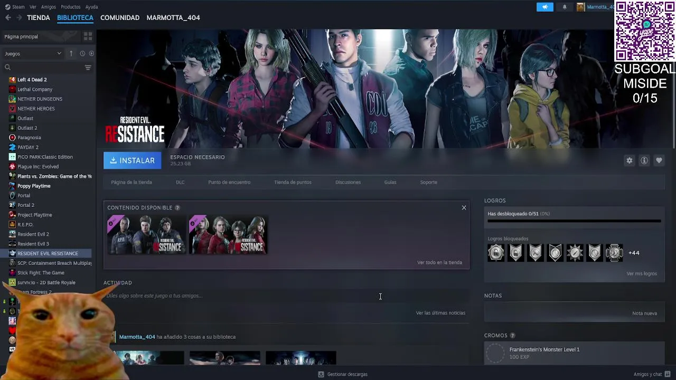Filter ready-to-play games with the play icon
This screenshot has width=676, height=380.
pyautogui.click(x=91, y=53)
